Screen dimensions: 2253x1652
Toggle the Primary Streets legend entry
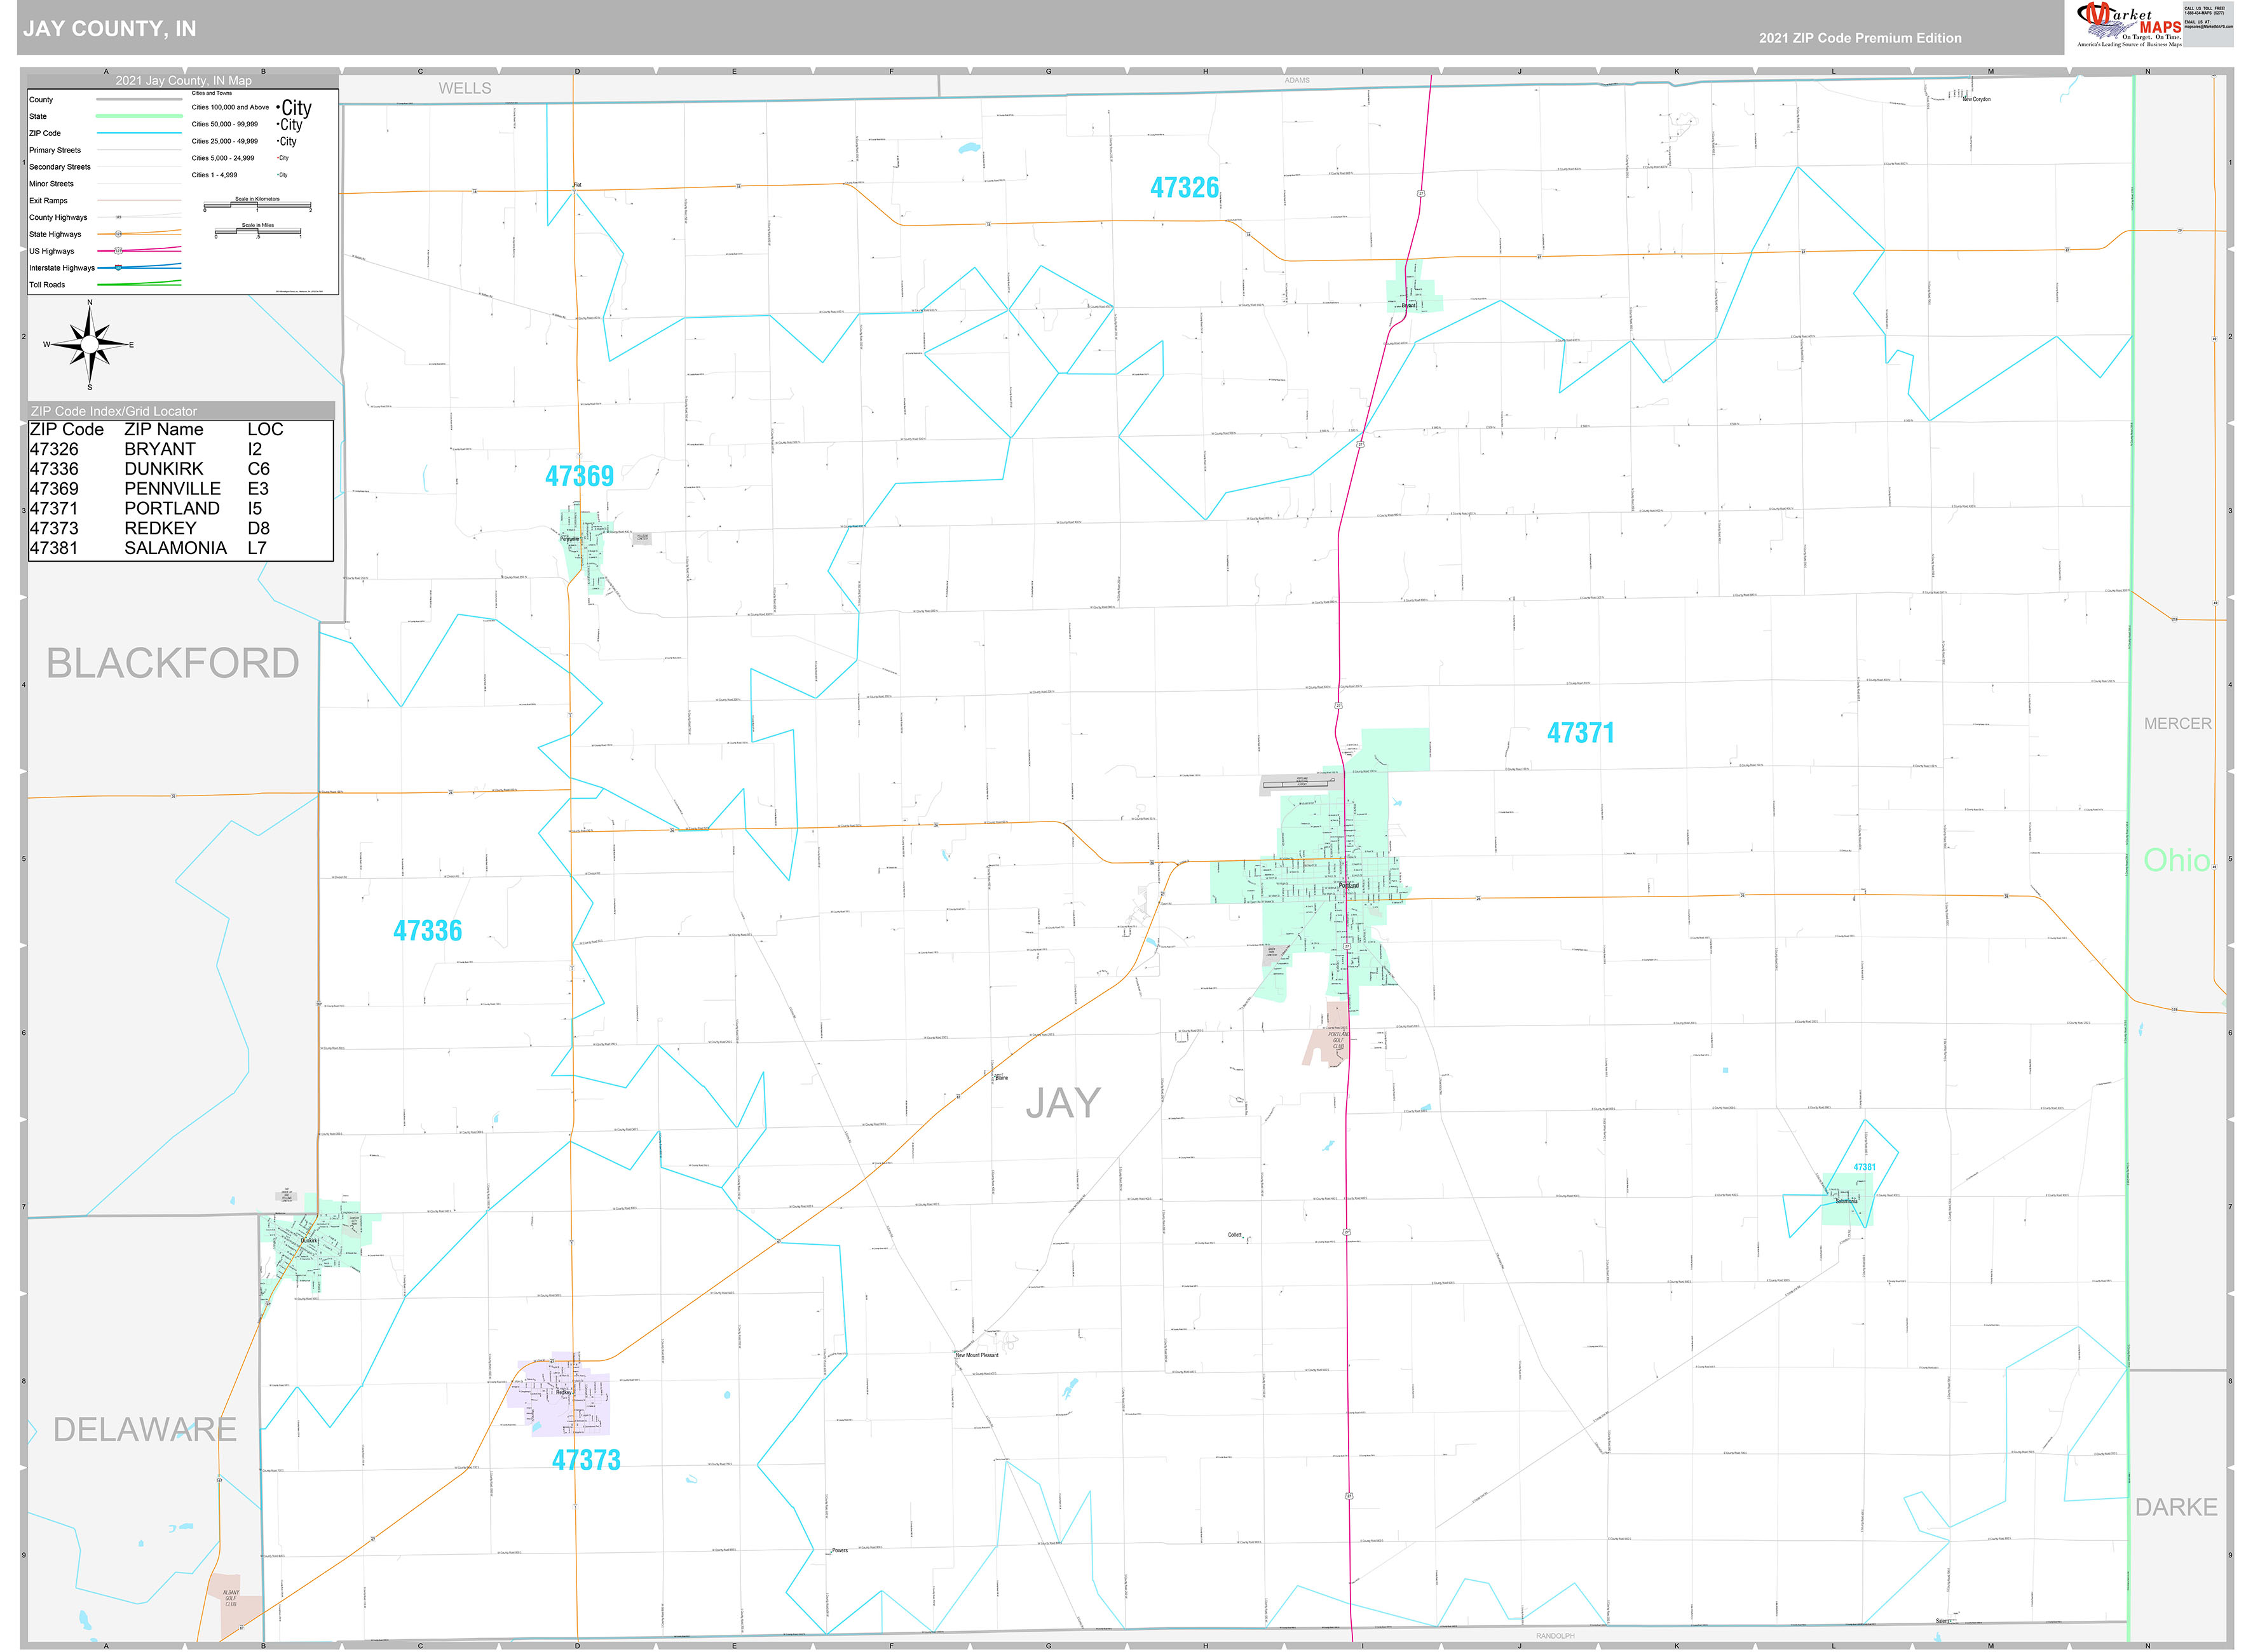tap(139, 150)
